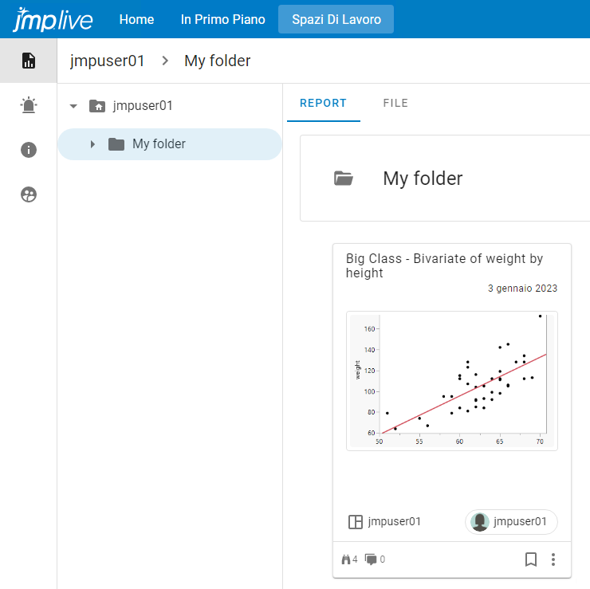
Task: Open In Primo Piano menu item
Action: (x=222, y=19)
